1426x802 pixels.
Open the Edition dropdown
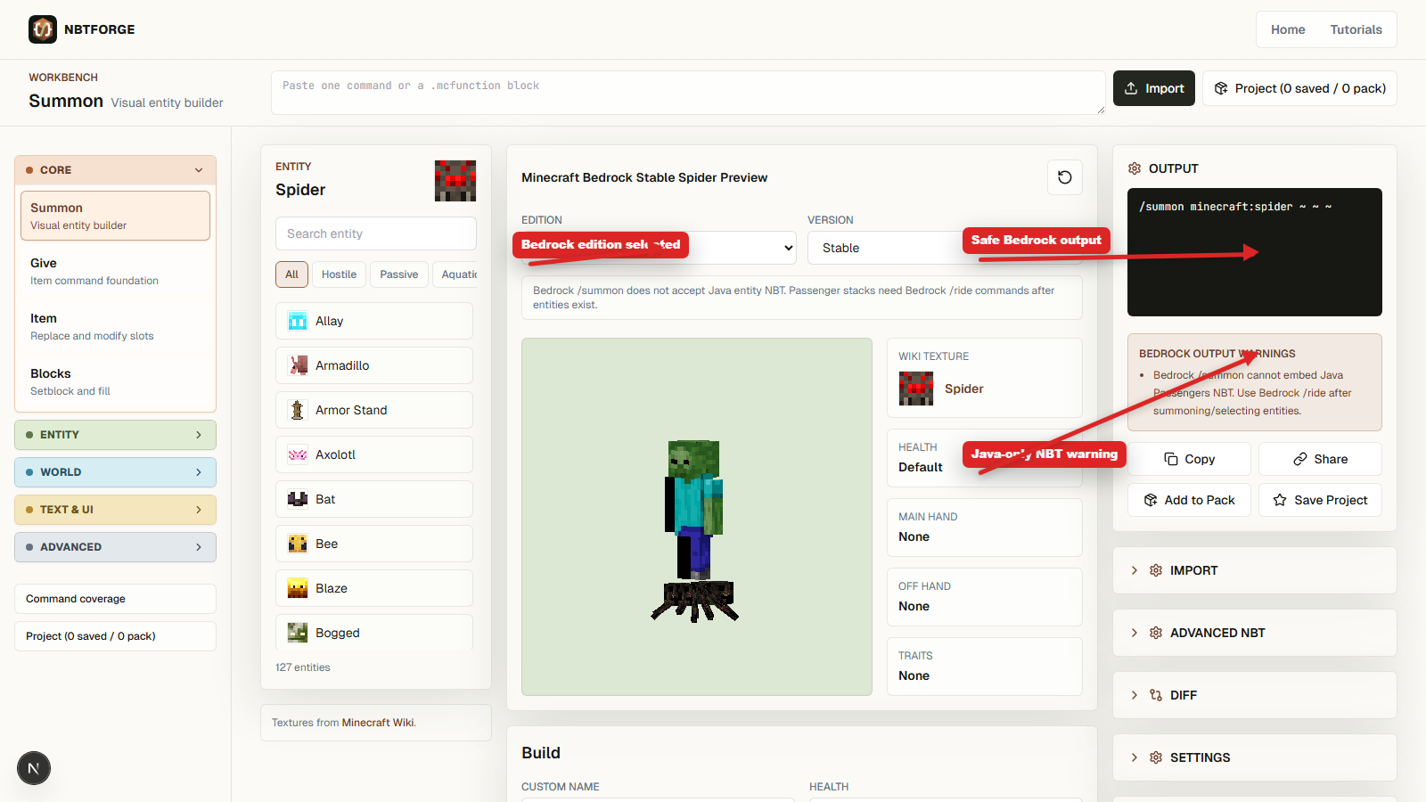[659, 248]
